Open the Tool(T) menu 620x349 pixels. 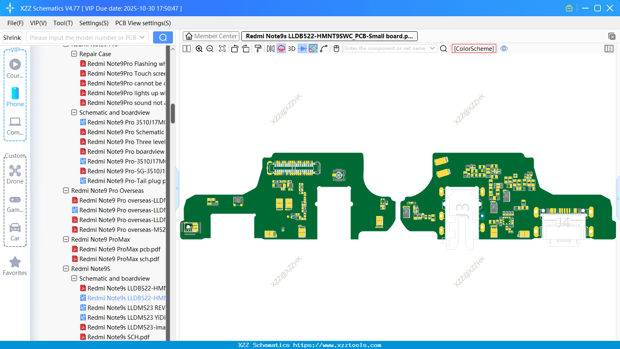click(x=63, y=23)
